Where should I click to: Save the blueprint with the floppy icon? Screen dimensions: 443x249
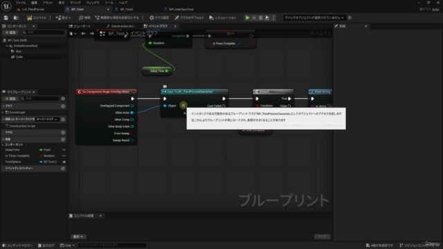(x=6, y=18)
